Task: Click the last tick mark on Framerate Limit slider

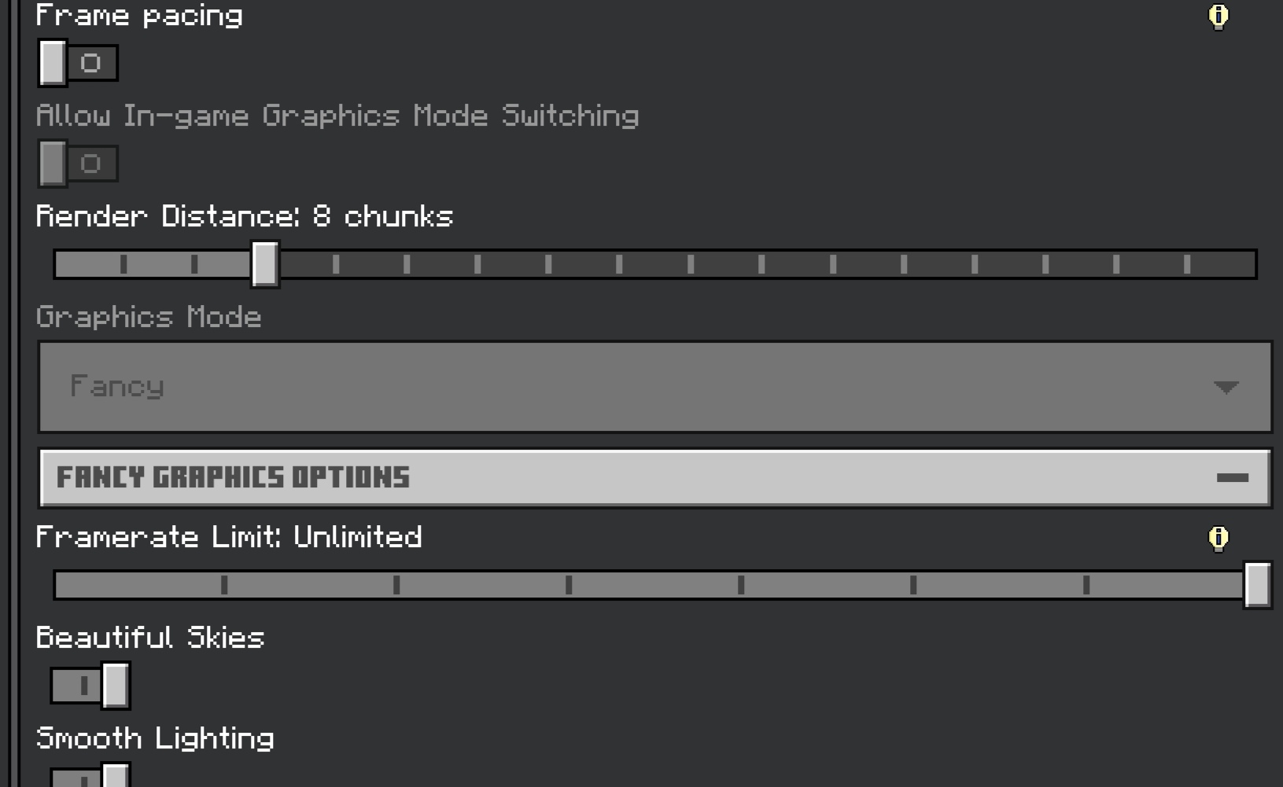Action: click(1086, 585)
